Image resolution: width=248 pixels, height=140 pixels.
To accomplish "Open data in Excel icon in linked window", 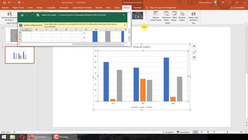I will pyautogui.click(x=38, y=15).
